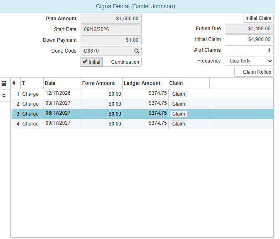Image resolution: width=280 pixels, height=239 pixels.
Task: Click row 2 Charge type cell
Action: (x=32, y=104)
